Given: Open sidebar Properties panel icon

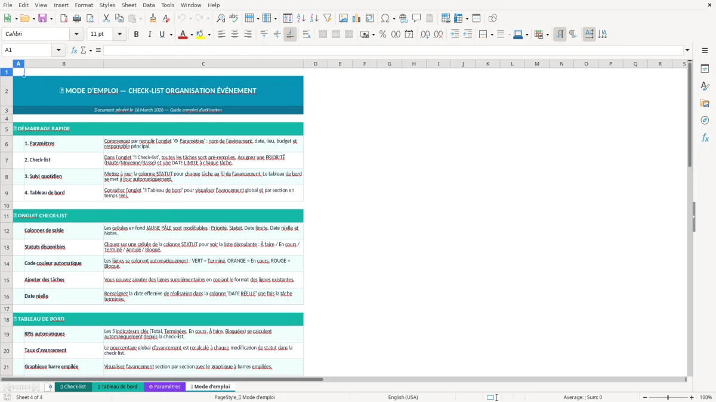Looking at the screenshot, I should pos(705,68).
